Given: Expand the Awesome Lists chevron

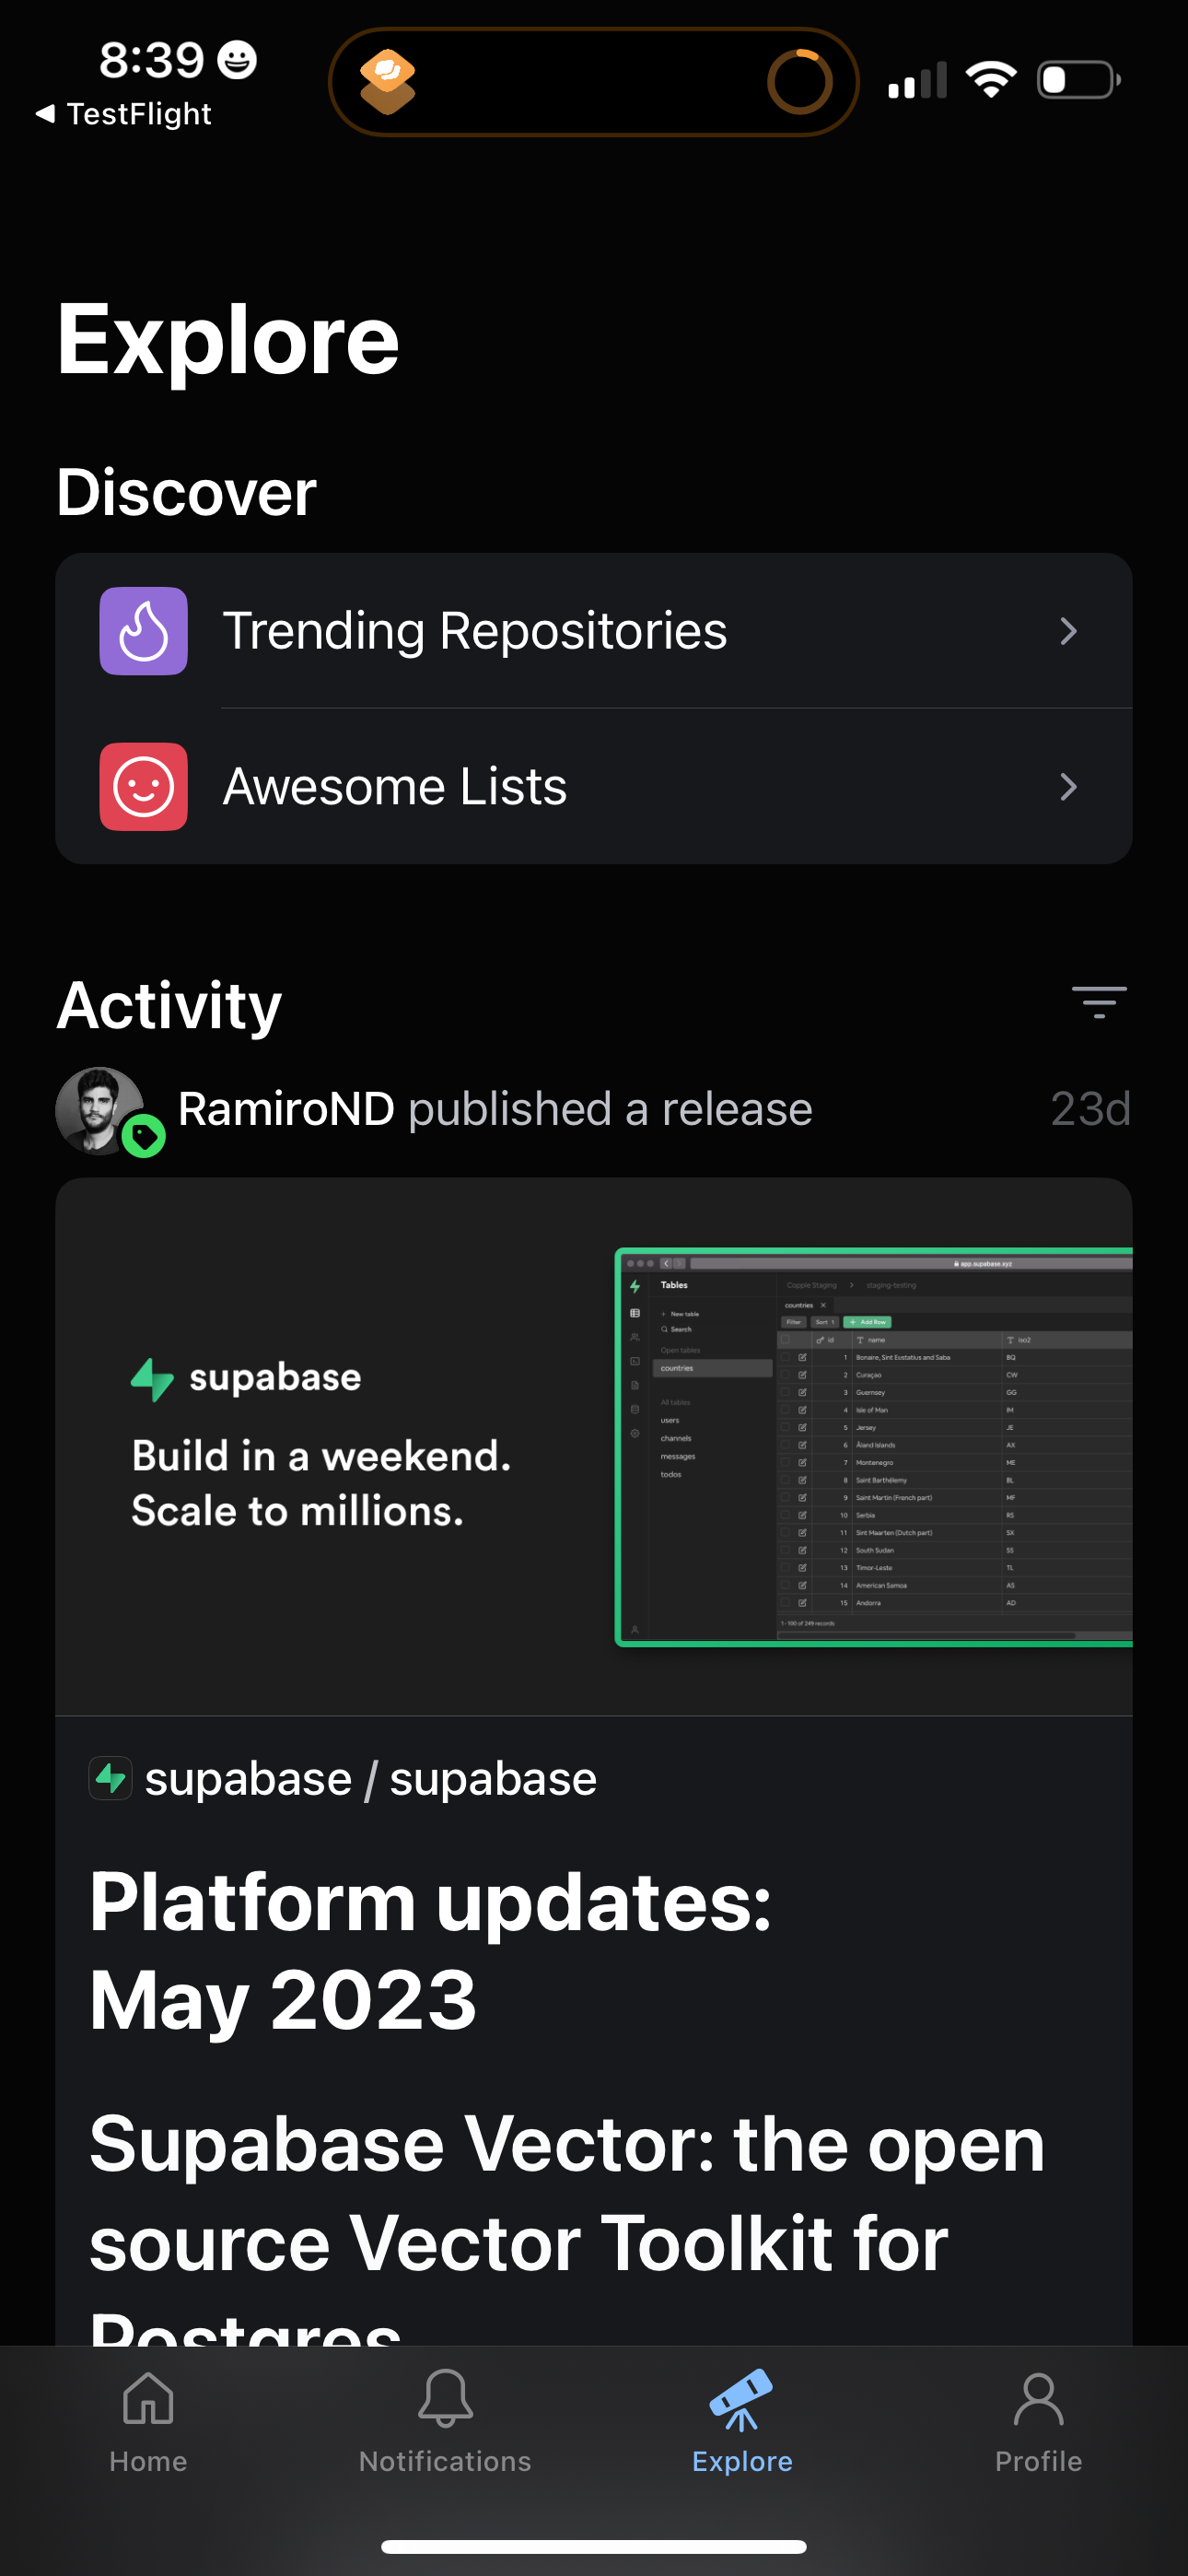Looking at the screenshot, I should pos(1068,787).
